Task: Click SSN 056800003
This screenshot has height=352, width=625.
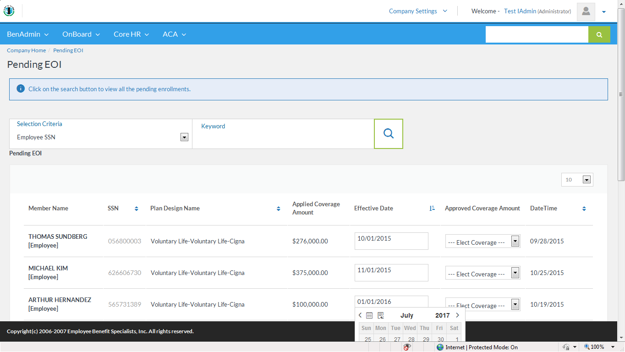Action: pyautogui.click(x=125, y=241)
